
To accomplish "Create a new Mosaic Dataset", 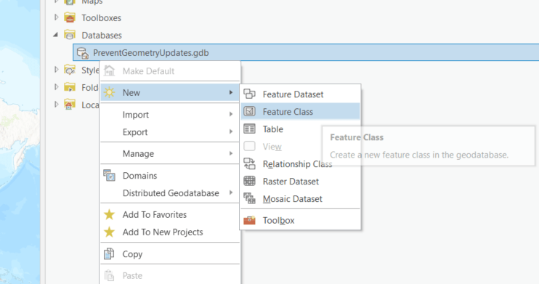I will tap(301, 199).
